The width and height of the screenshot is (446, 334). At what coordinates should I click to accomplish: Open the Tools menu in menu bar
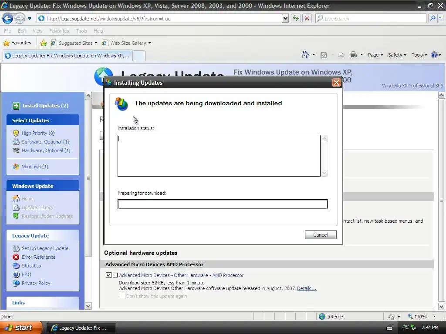click(81, 31)
